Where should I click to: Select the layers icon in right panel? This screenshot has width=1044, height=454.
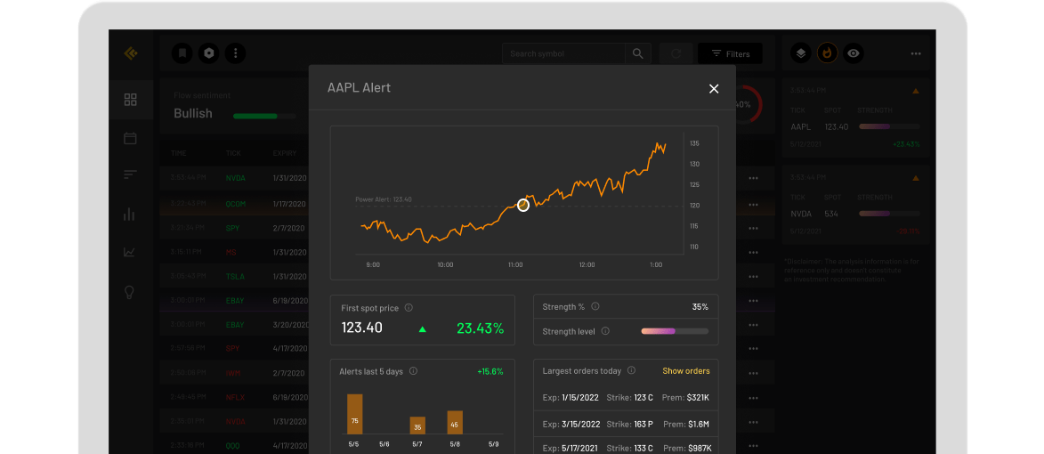pos(801,53)
